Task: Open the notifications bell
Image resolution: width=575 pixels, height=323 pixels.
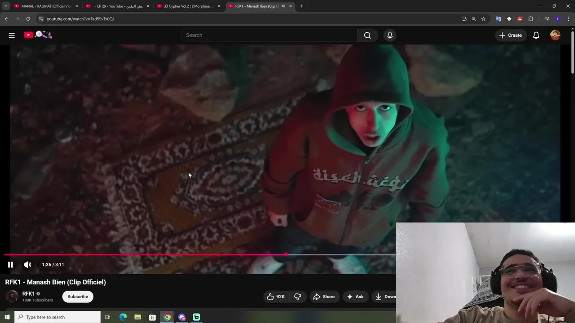Action: (536, 35)
